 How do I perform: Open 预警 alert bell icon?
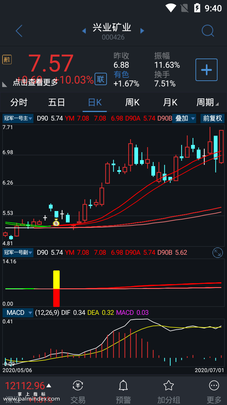[x=123, y=392]
